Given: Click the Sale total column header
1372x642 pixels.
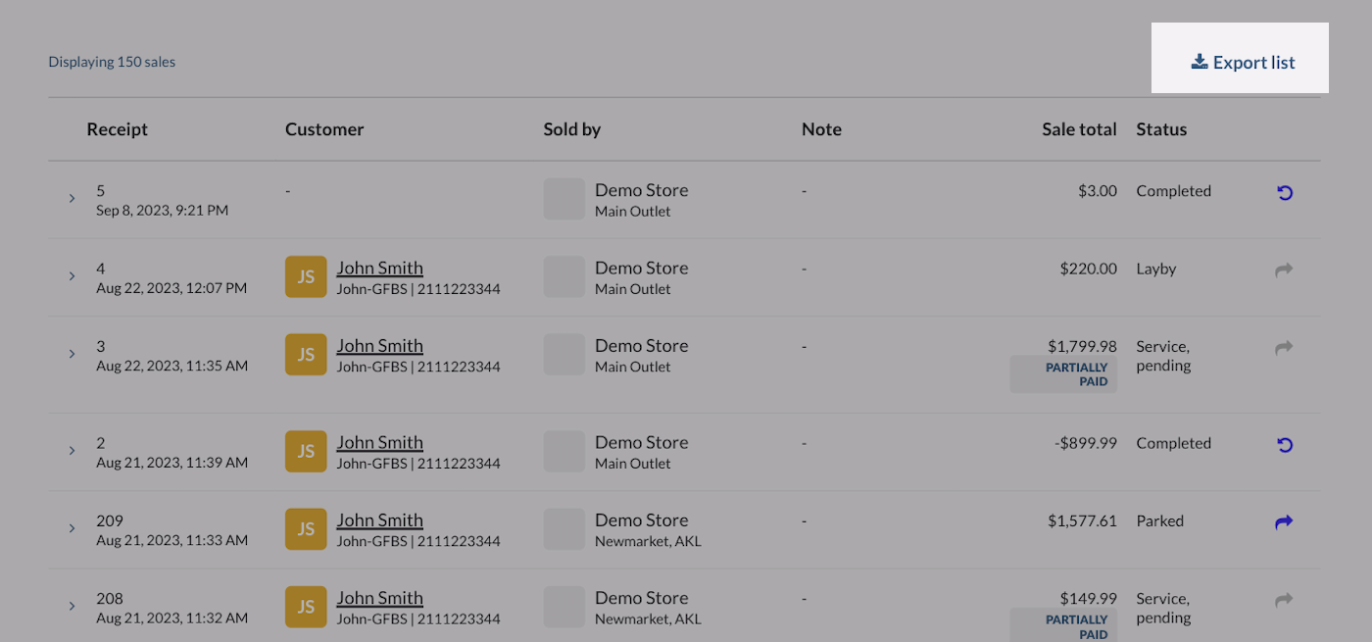Looking at the screenshot, I should pos(1079,128).
